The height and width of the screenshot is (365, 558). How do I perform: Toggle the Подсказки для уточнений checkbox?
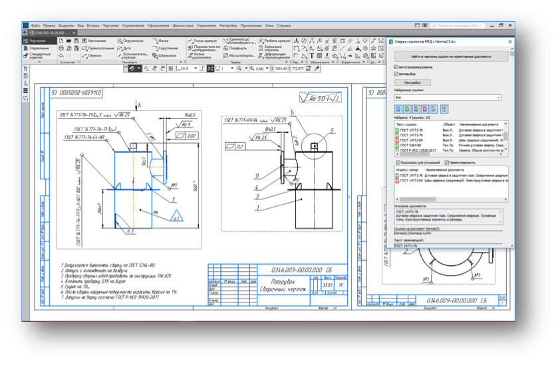398,162
